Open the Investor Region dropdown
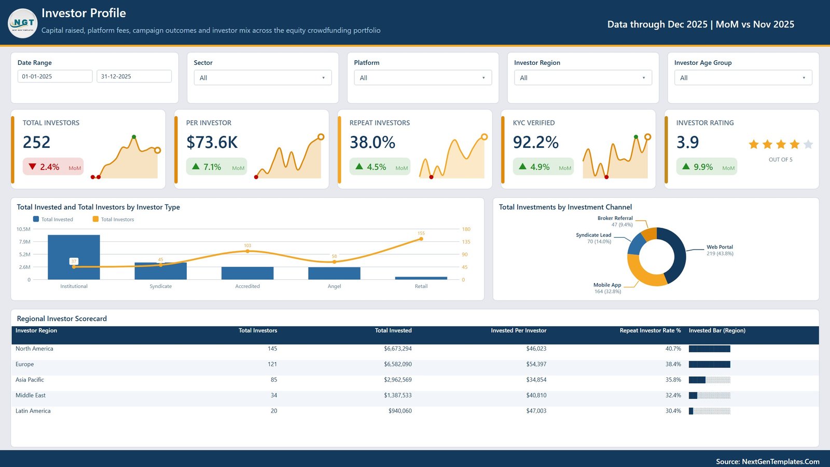 583,78
